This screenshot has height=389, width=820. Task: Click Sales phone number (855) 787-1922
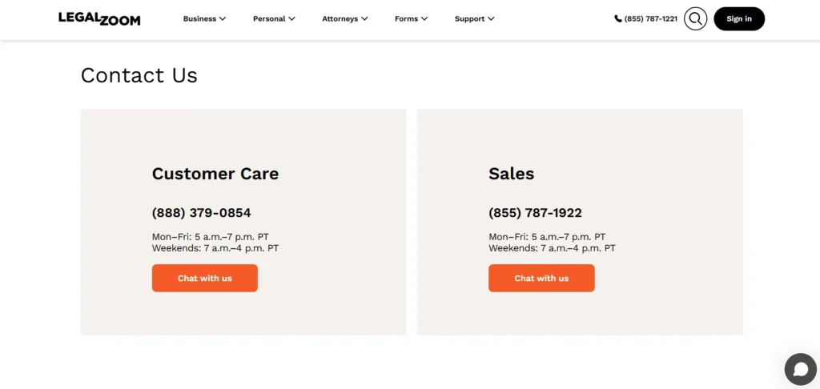535,213
